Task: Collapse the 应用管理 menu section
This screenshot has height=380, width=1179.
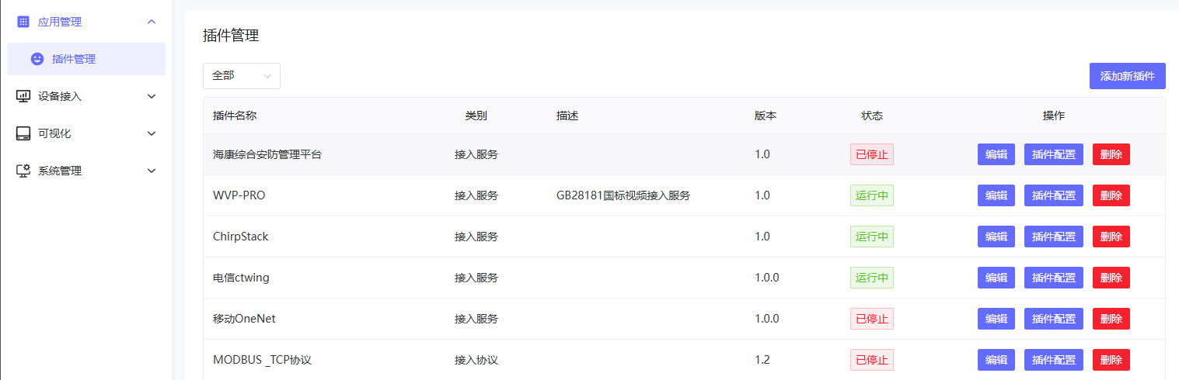Action: [x=152, y=22]
